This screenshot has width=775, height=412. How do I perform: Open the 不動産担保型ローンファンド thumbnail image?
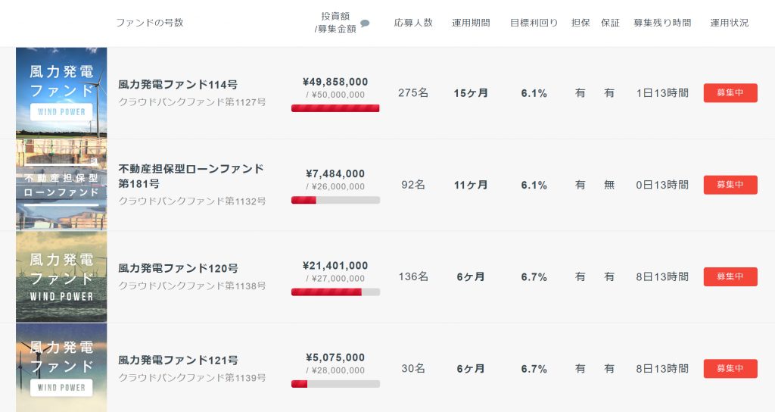pyautogui.click(x=61, y=185)
